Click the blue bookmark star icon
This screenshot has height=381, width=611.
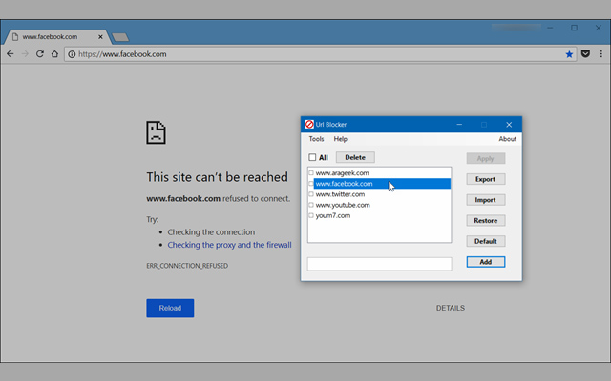coord(570,54)
